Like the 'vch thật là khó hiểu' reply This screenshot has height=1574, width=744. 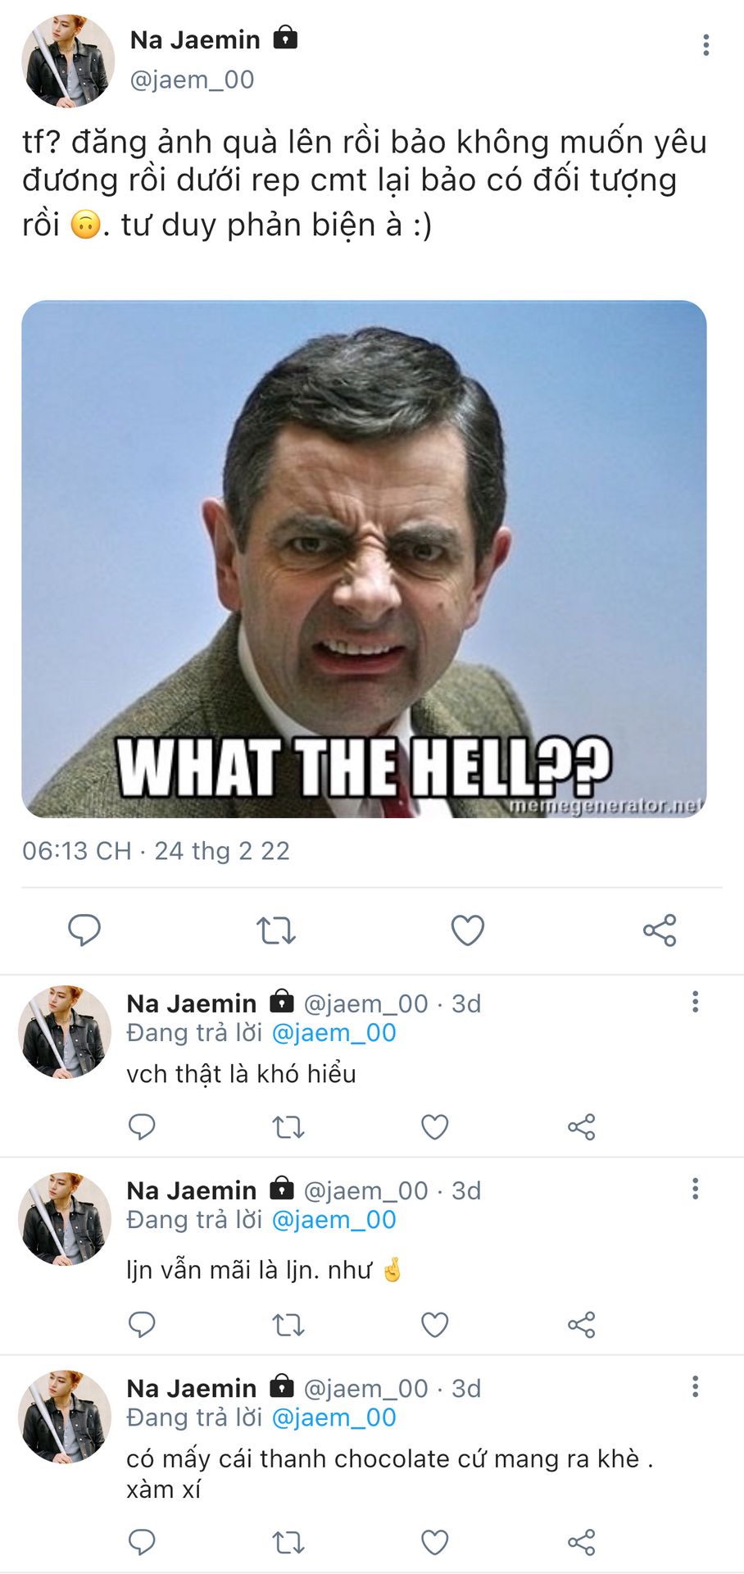tap(434, 1127)
